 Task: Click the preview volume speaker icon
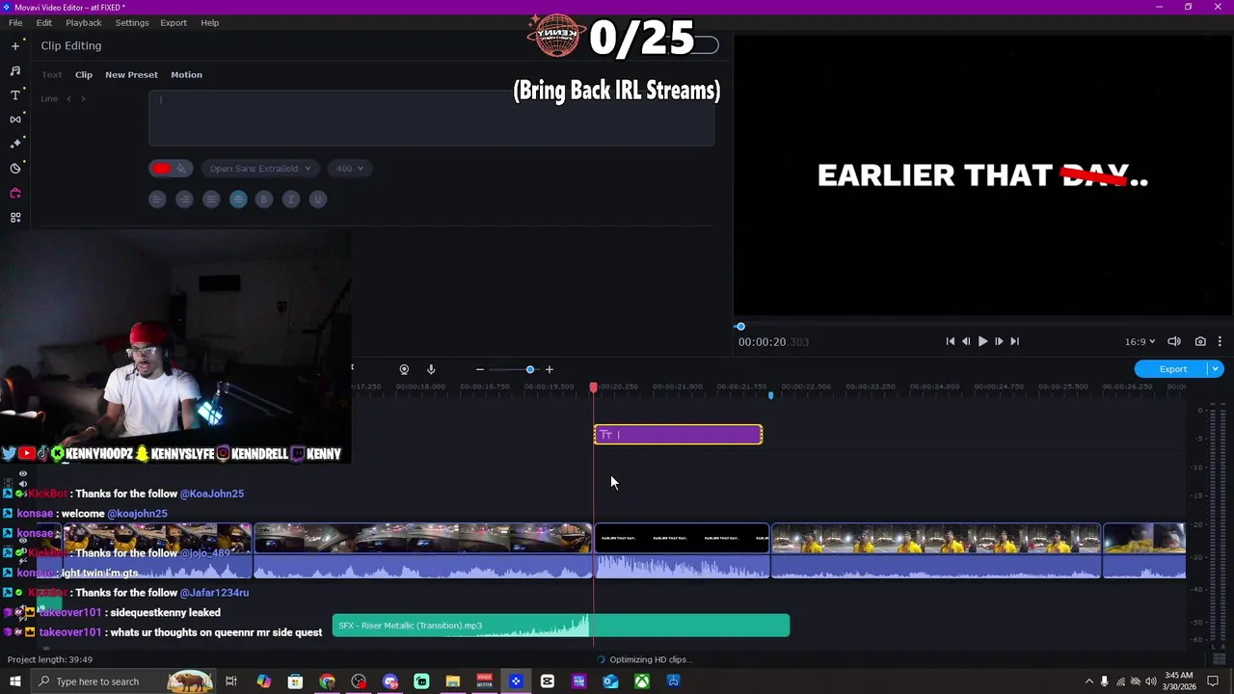tap(1174, 341)
